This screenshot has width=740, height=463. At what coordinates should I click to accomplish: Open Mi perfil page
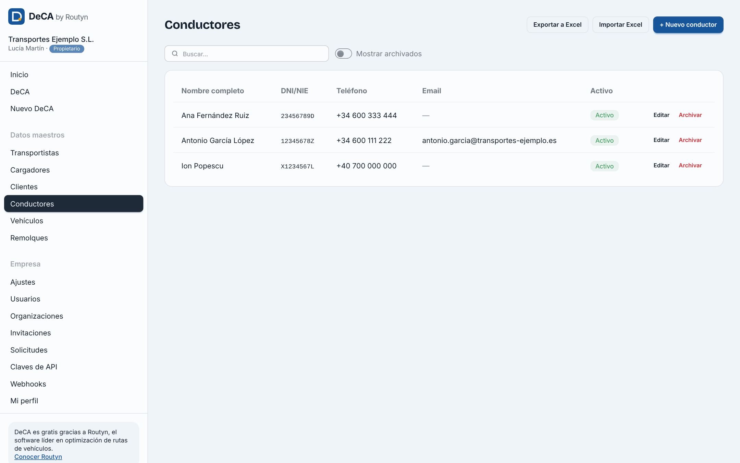[74, 401]
